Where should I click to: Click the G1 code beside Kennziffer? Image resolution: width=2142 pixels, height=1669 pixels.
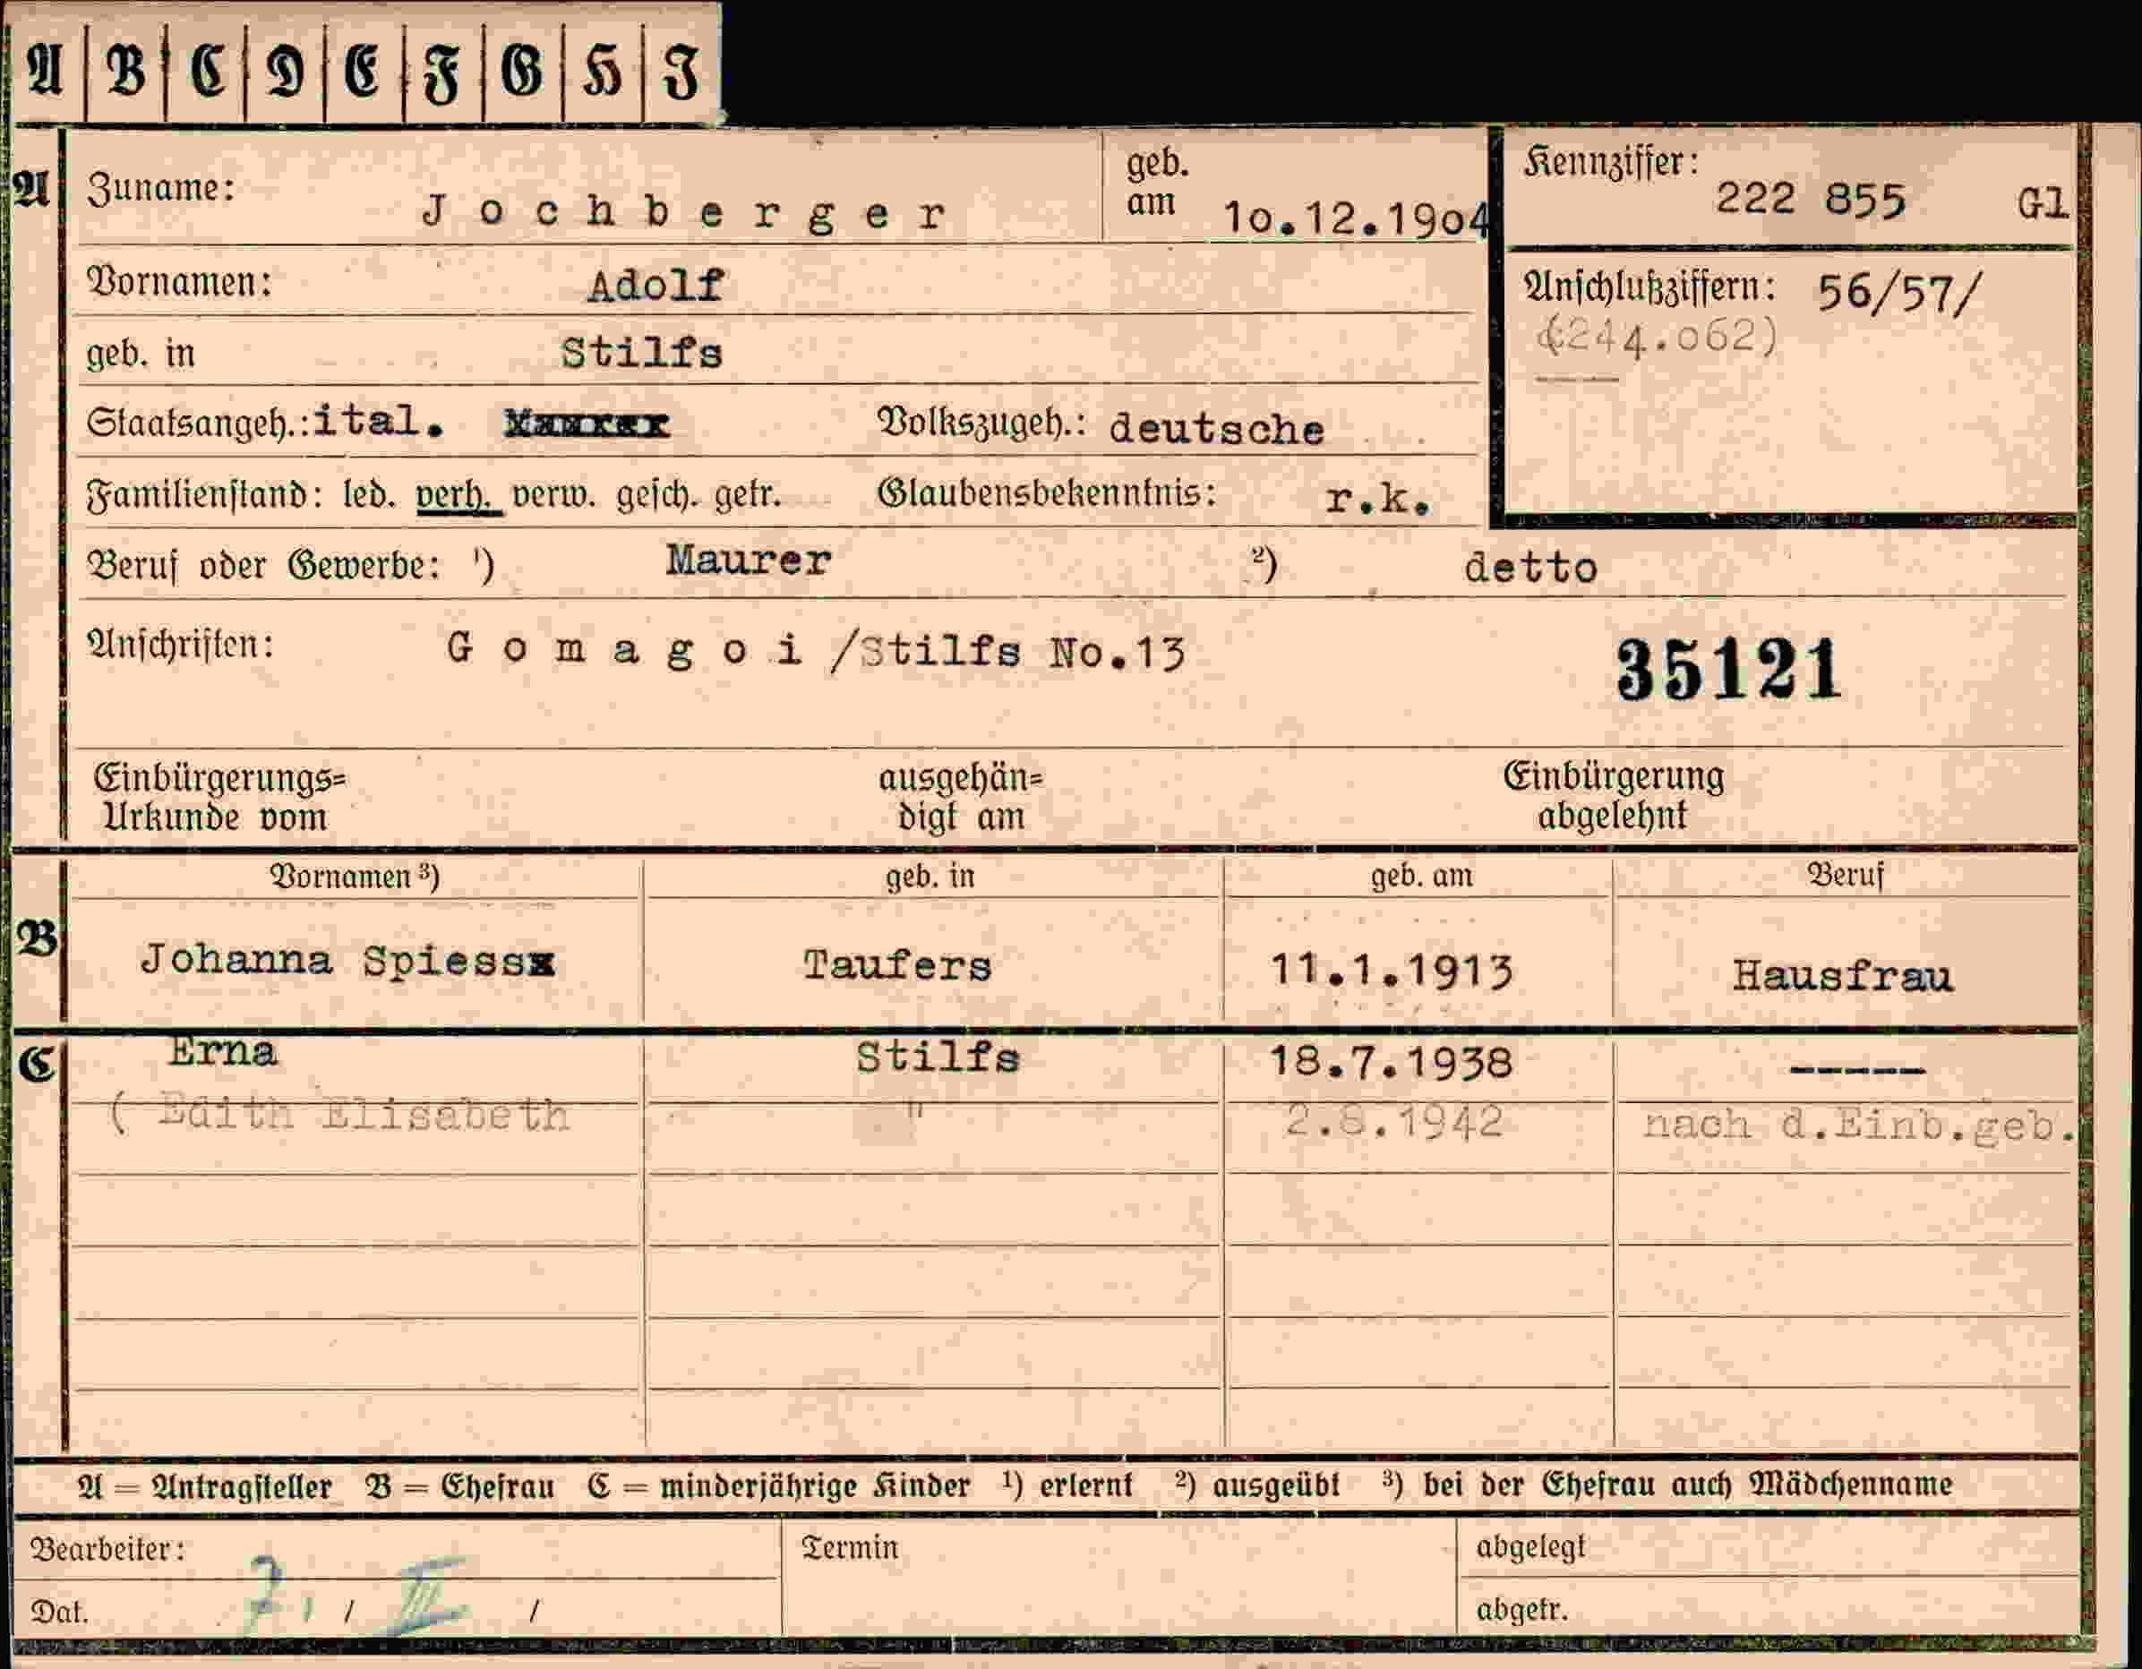point(2042,204)
